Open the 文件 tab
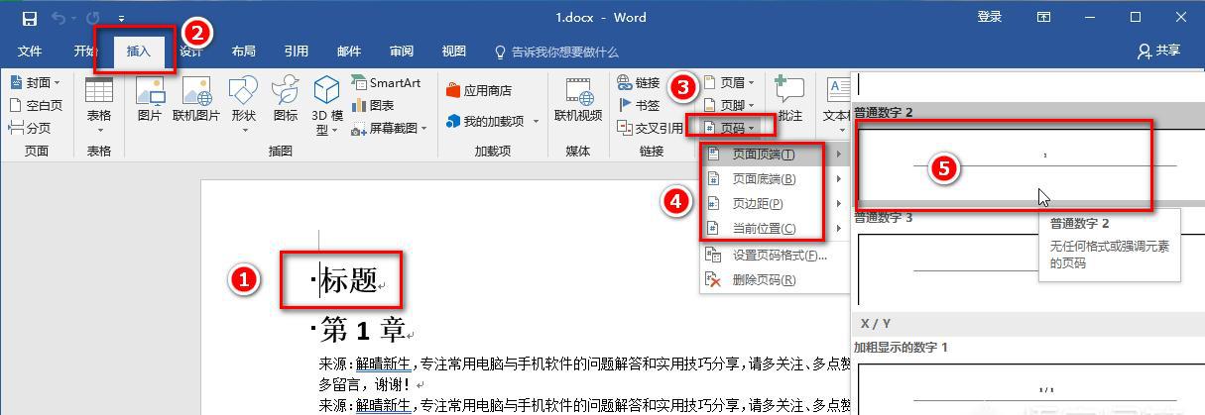The height and width of the screenshot is (415, 1205). tap(30, 52)
